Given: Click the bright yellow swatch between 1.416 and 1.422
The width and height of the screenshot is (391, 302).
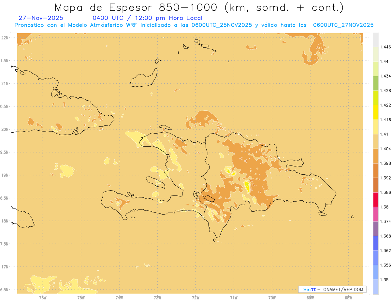Looking at the screenshot, I should pyautogui.click(x=376, y=112).
